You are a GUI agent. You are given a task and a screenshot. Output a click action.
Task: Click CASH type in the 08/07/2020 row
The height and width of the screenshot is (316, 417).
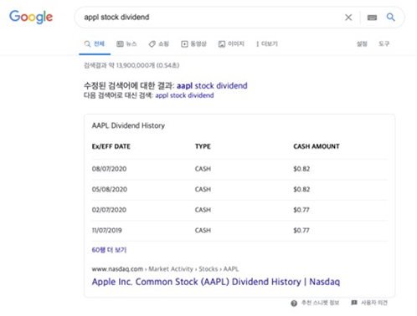203,169
